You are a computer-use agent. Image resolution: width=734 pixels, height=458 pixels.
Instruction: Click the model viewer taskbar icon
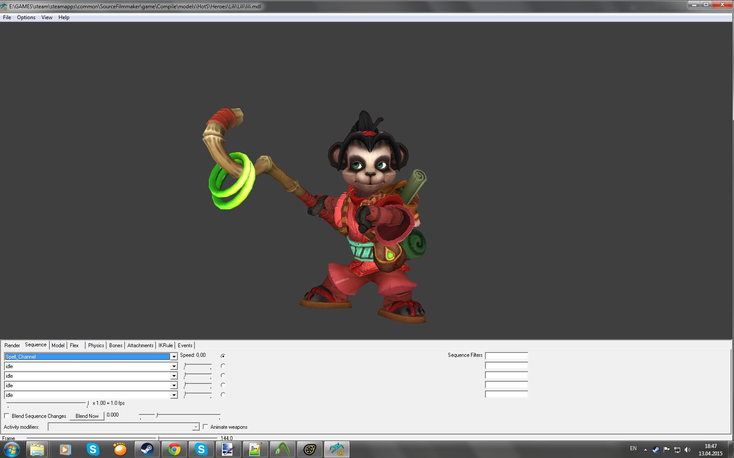coord(336,449)
